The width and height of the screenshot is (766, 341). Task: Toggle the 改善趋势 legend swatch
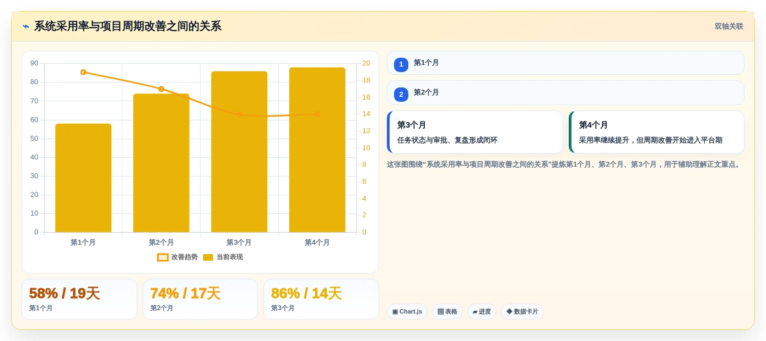click(163, 257)
